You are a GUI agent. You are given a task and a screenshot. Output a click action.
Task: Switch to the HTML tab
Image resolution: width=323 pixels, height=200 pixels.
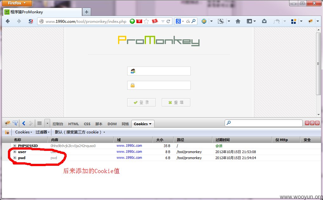coord(74,124)
